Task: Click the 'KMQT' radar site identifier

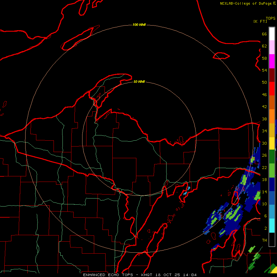Action: (147, 275)
